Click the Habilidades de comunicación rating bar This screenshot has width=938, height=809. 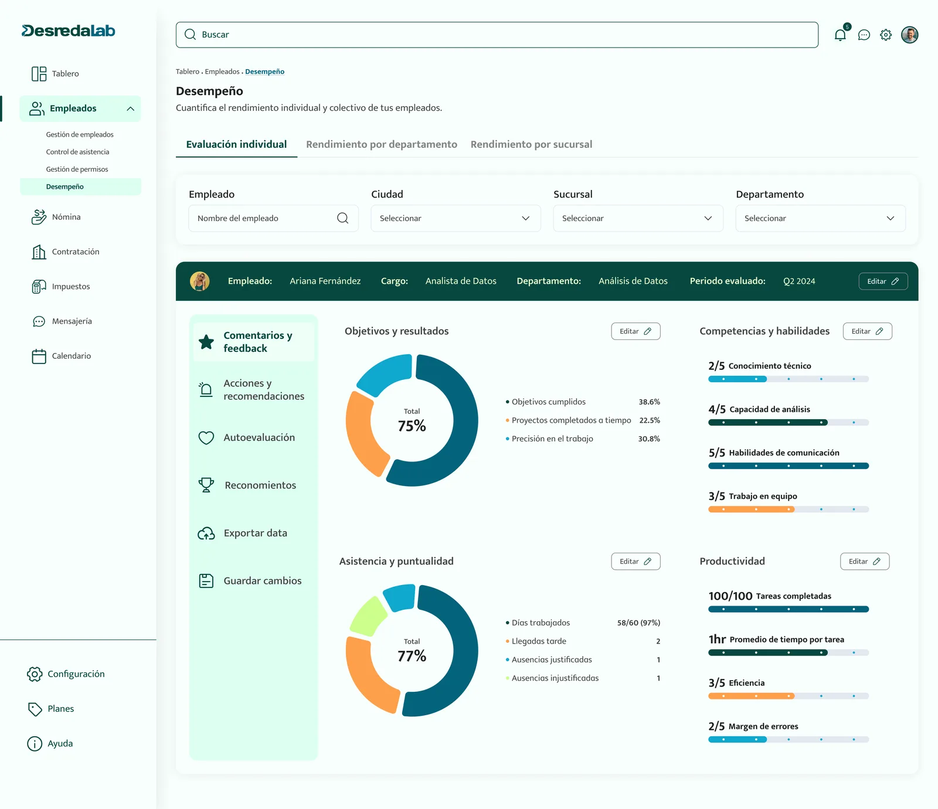[x=789, y=466]
